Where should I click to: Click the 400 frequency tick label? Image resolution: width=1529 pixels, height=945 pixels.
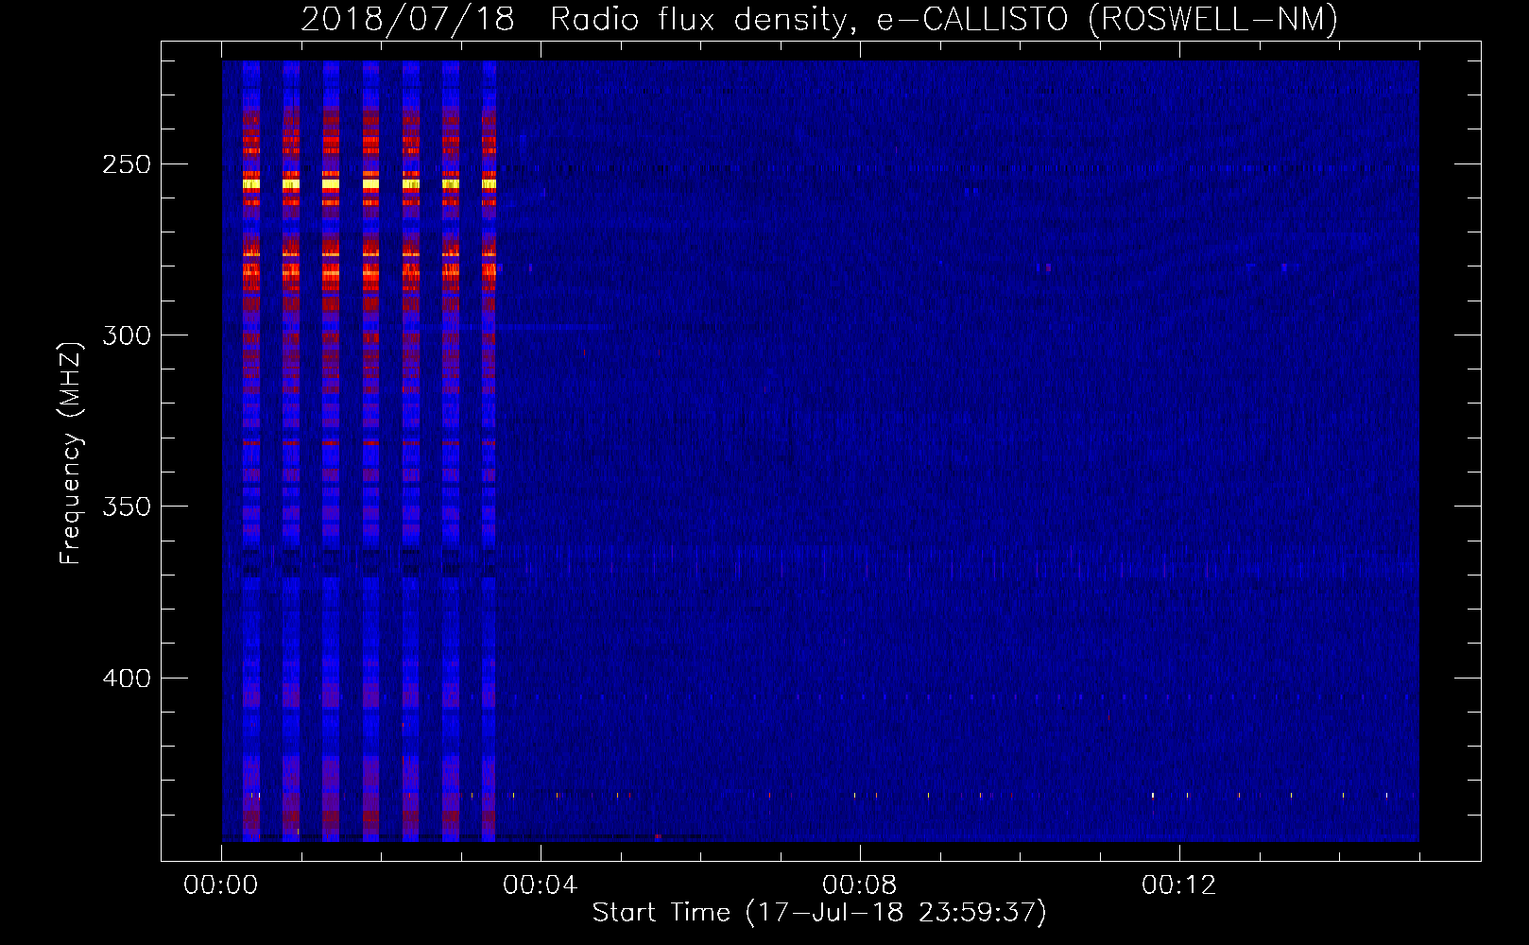click(x=127, y=679)
